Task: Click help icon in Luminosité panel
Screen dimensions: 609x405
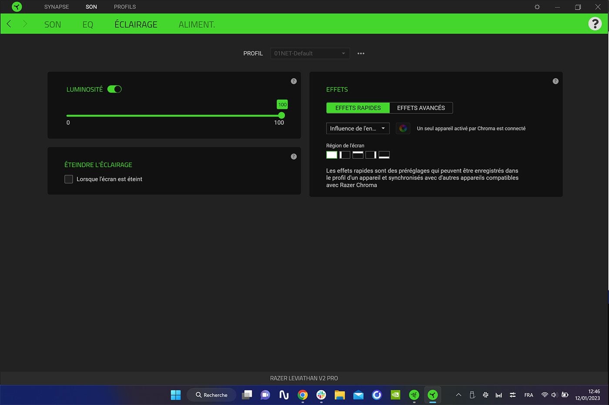Action: (294, 81)
